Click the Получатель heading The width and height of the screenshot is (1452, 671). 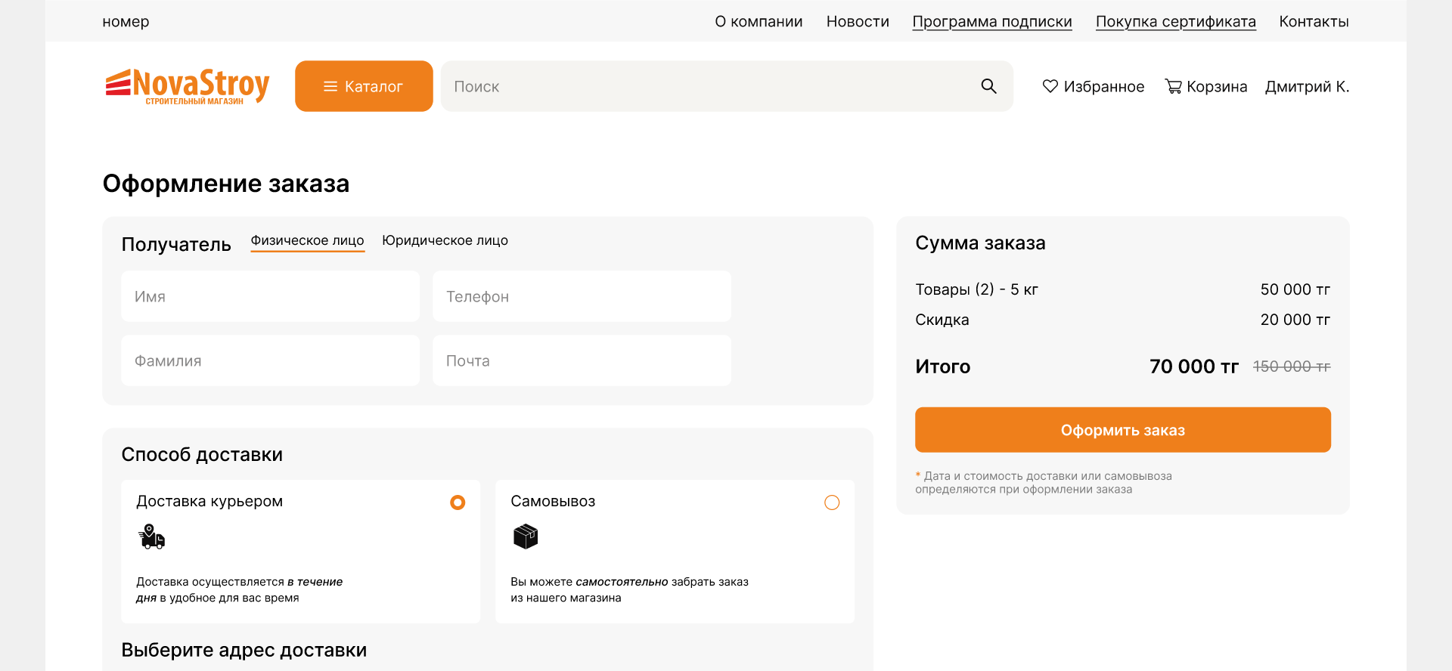click(x=176, y=244)
